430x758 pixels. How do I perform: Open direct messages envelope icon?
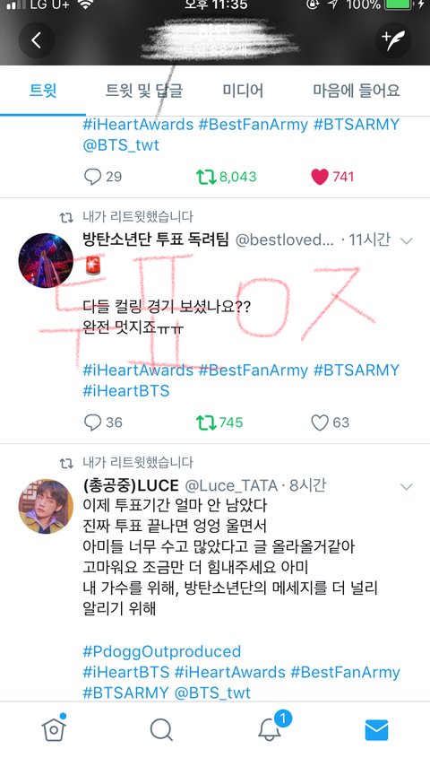coord(376,729)
